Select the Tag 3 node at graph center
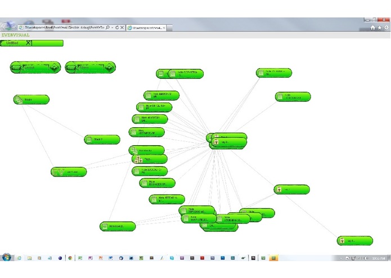Screen dimensions: 391x278 click(229, 142)
